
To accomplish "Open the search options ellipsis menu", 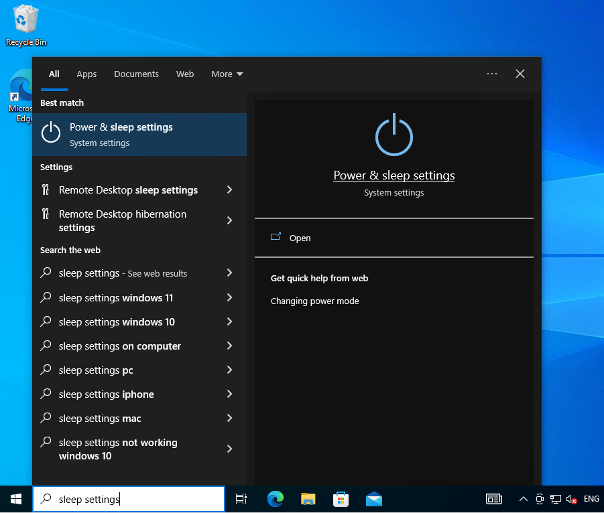I will point(492,74).
